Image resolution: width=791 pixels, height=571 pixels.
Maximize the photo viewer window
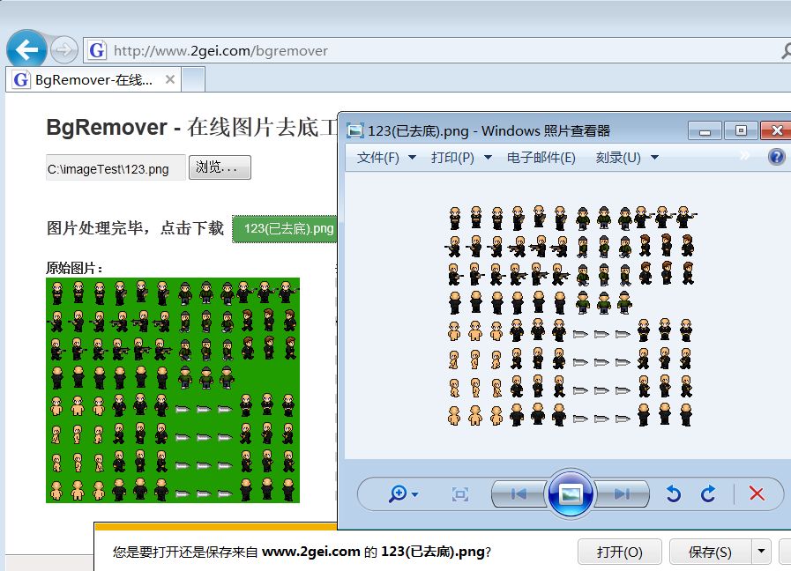point(741,131)
